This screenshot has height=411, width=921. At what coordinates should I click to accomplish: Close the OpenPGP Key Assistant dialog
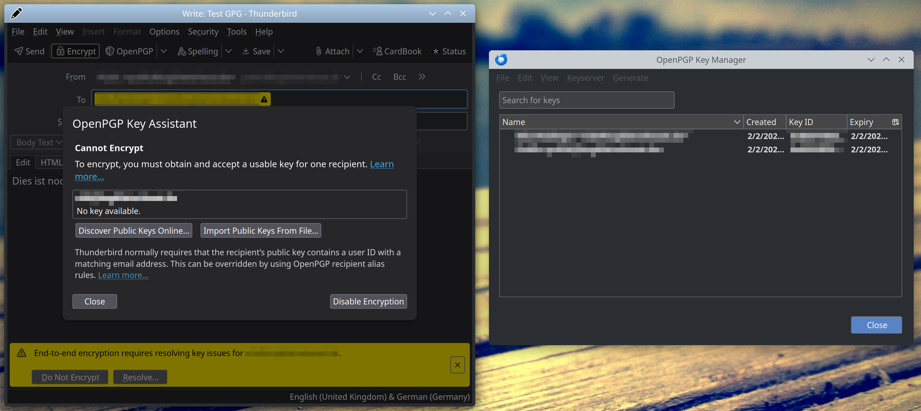[x=94, y=302]
